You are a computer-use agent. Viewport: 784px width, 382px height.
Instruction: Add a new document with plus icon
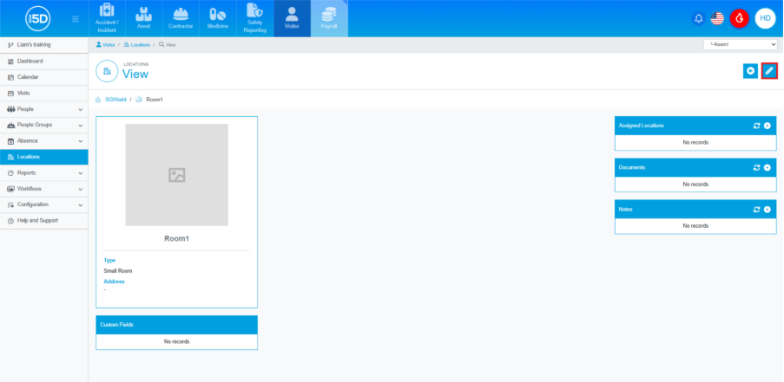click(768, 167)
